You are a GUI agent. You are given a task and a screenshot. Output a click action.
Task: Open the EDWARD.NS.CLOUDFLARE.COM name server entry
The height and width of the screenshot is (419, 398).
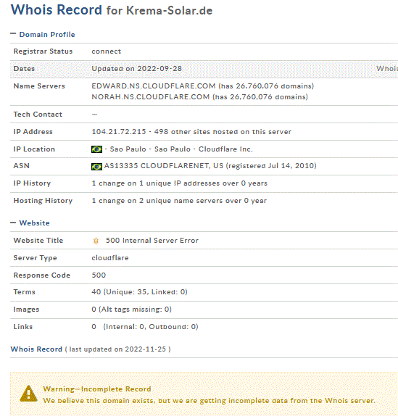click(x=154, y=86)
